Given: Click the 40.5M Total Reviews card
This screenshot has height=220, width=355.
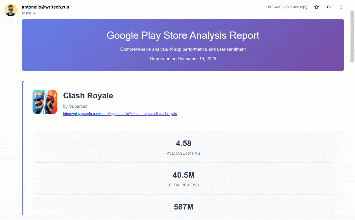Looking at the screenshot, I should point(183,178).
